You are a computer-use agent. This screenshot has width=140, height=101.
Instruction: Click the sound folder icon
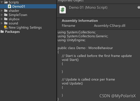click(x=6, y=23)
